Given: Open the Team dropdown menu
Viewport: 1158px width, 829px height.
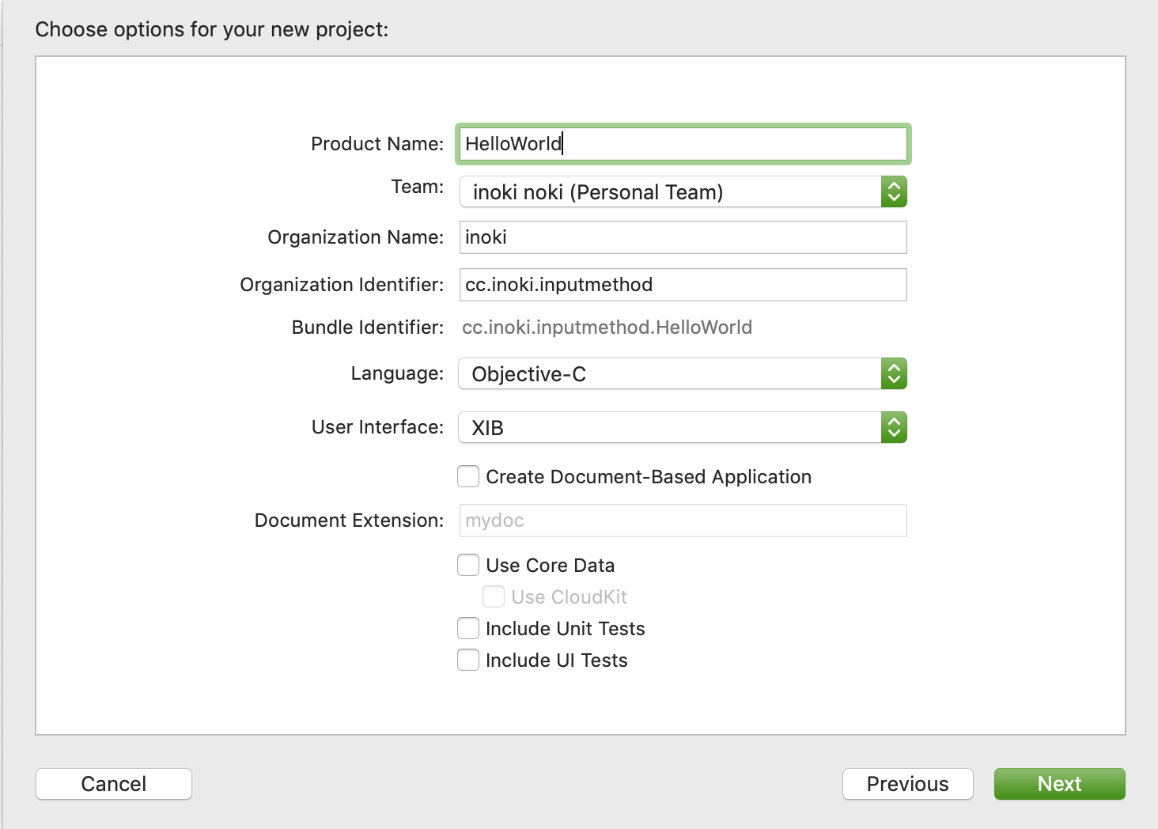Looking at the screenshot, I should pyautogui.click(x=683, y=191).
